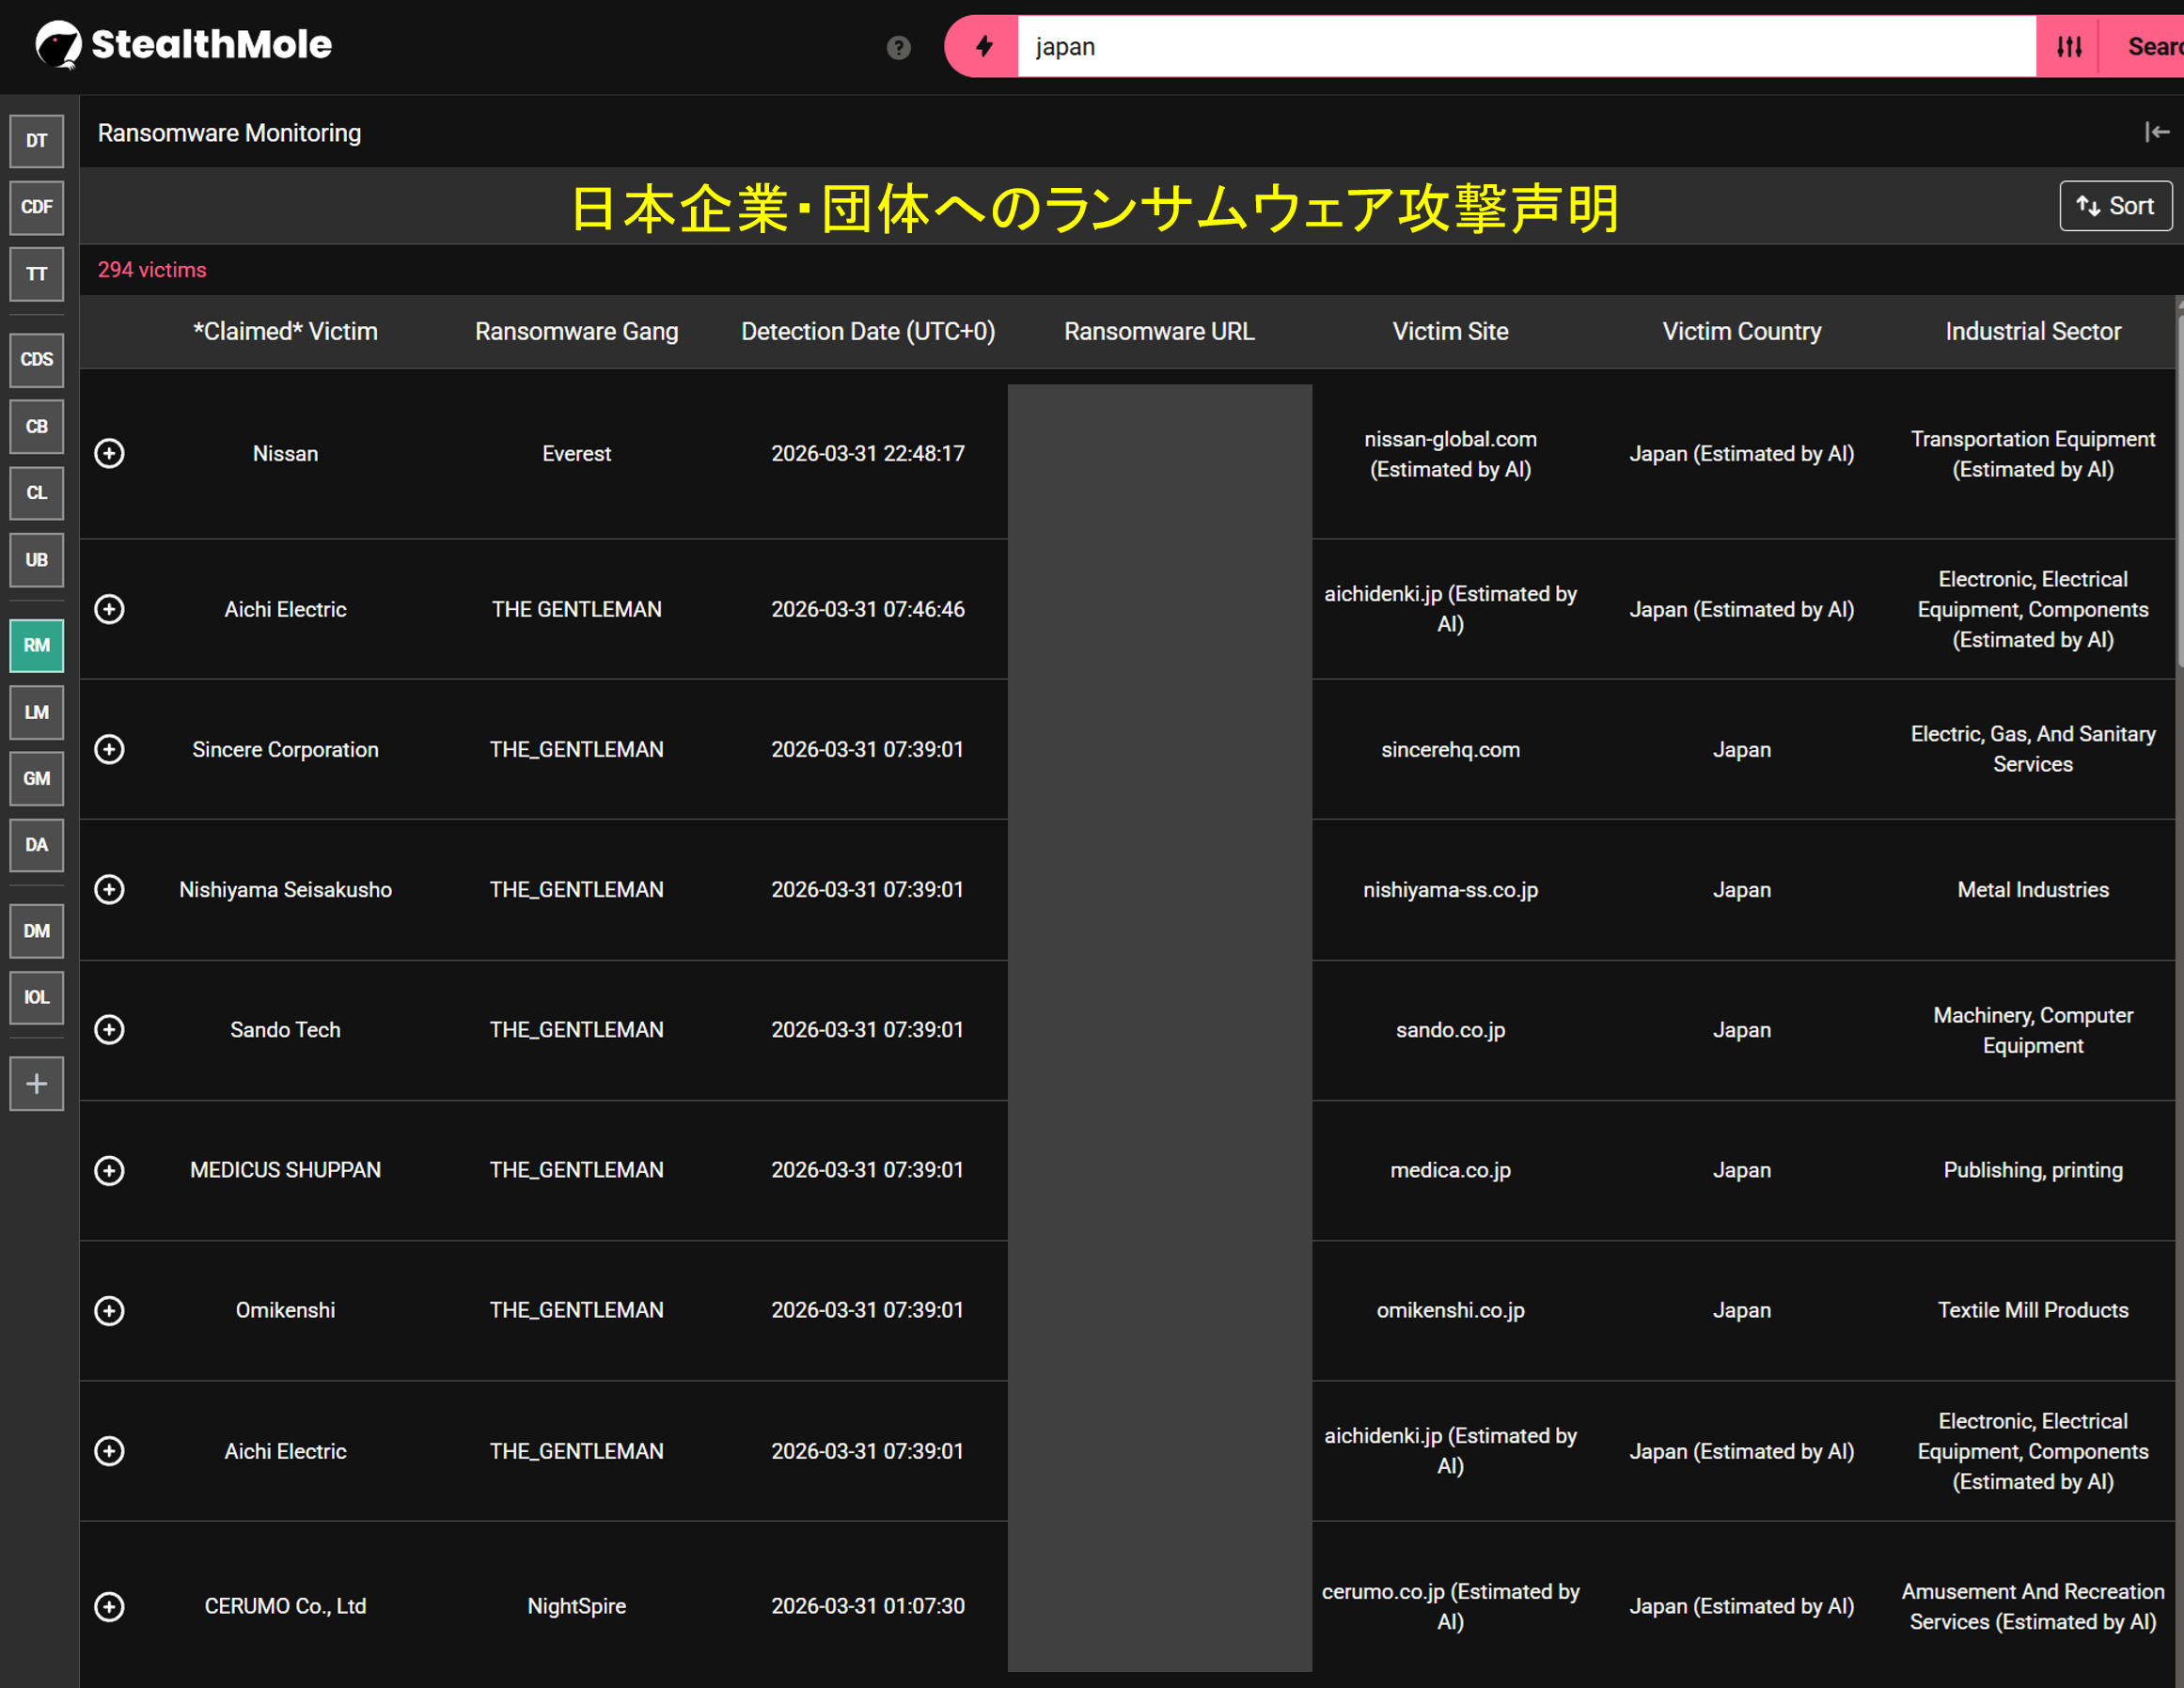Open the help question mark icon
Image resolution: width=2184 pixels, height=1688 pixels.
898,47
